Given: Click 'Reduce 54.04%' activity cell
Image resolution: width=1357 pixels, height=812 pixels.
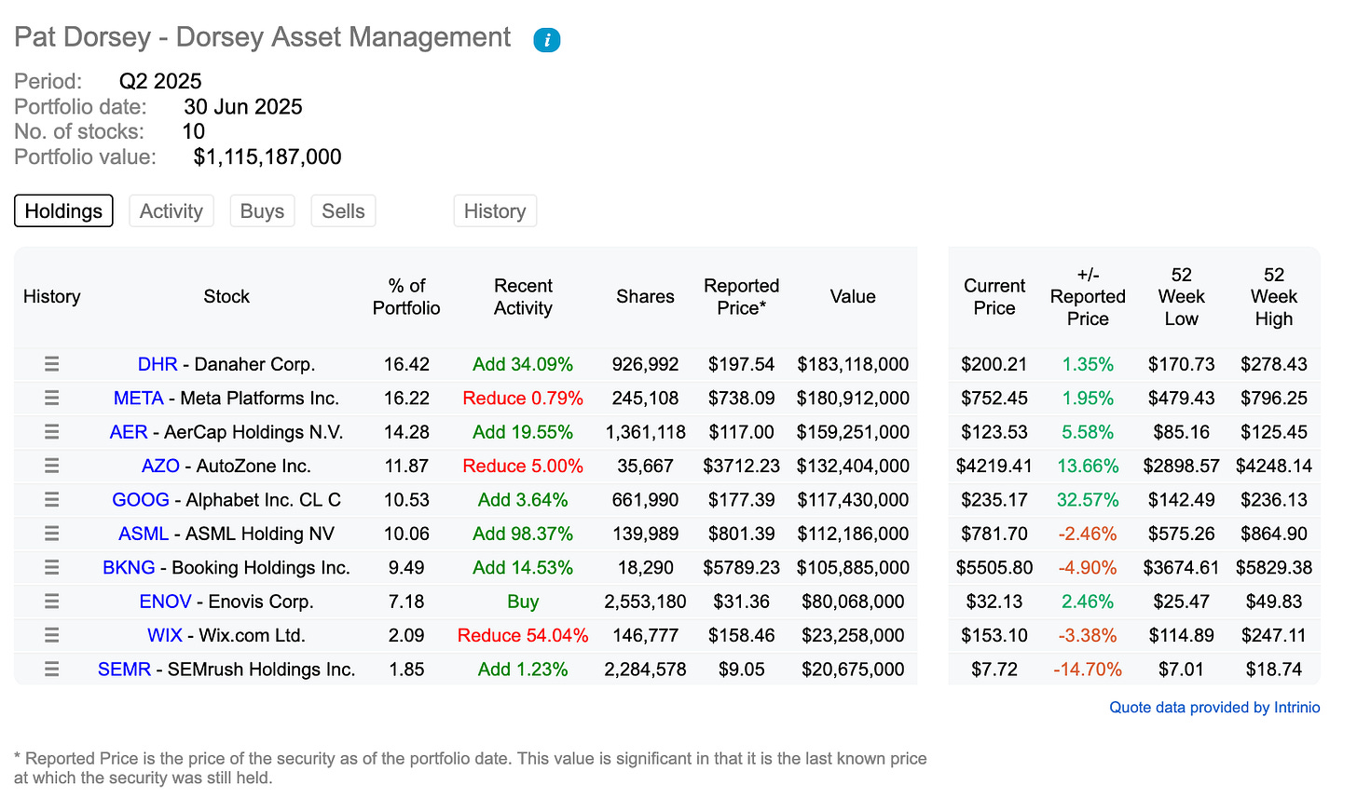Looking at the screenshot, I should 523,635.
